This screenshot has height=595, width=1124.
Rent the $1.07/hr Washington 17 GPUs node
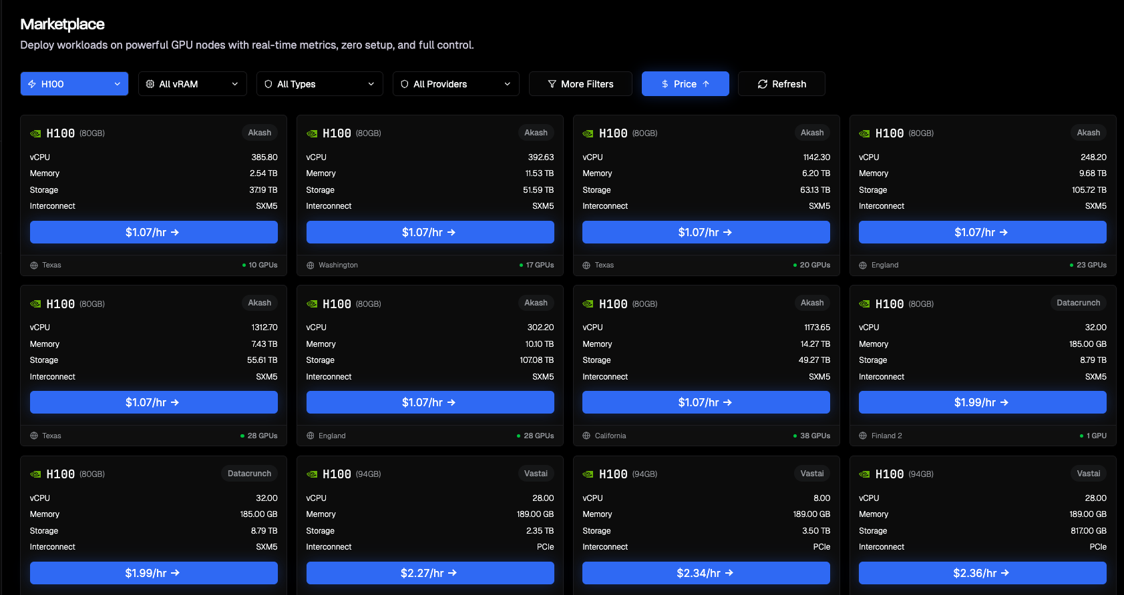(x=430, y=232)
